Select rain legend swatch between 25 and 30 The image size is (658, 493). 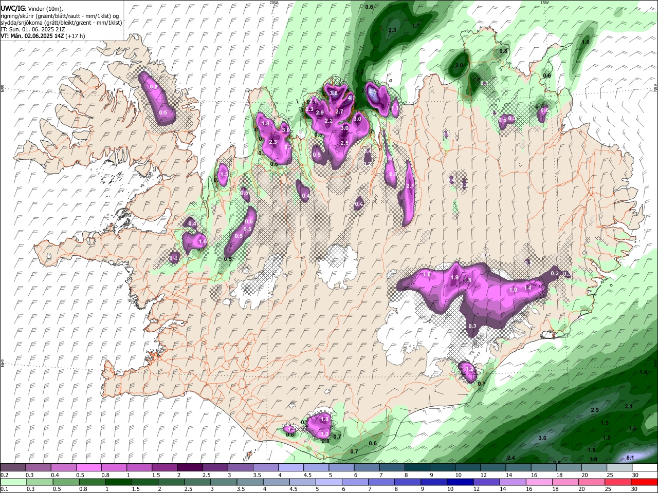618,482
